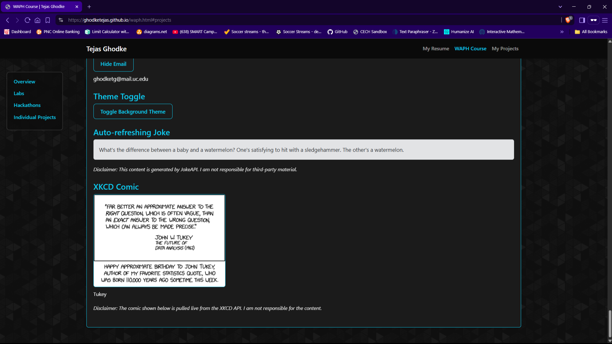Click the XKCD Comic heading
This screenshot has height=344, width=612.
pyautogui.click(x=116, y=187)
